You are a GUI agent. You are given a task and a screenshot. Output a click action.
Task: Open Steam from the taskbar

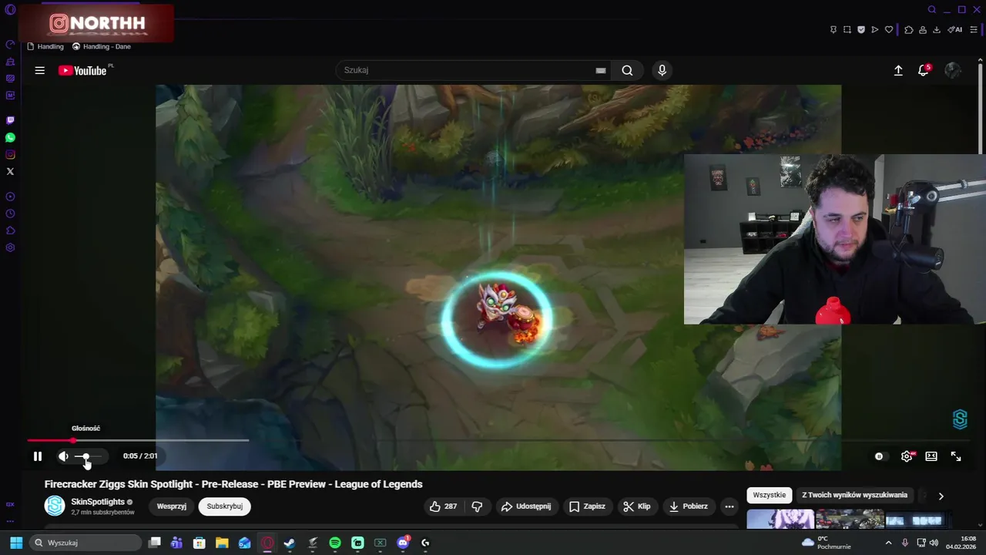(x=290, y=543)
